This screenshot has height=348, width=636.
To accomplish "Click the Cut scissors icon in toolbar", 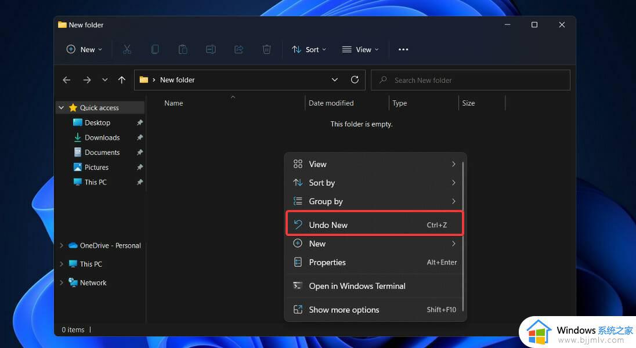I will [x=127, y=49].
